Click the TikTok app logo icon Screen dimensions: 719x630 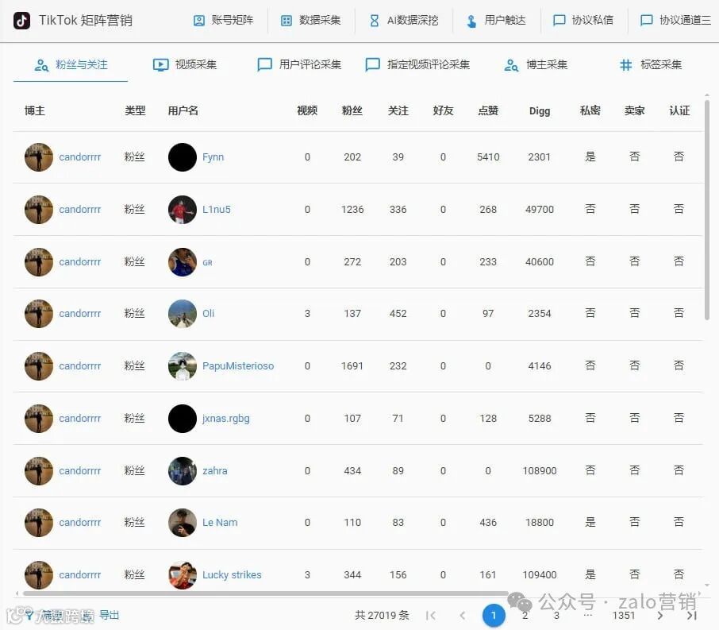(21, 20)
